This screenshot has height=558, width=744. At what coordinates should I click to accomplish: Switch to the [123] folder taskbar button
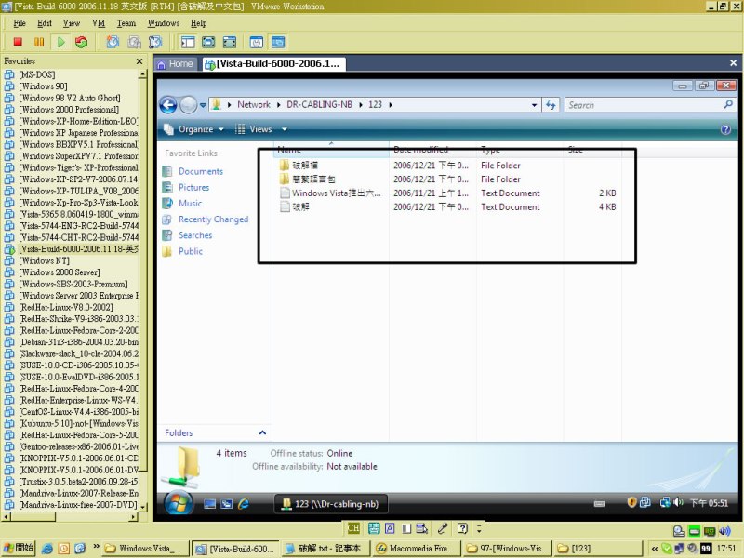click(597, 549)
